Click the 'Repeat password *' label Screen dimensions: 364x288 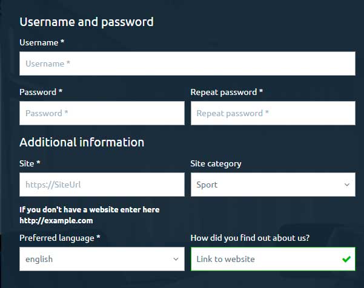(x=227, y=92)
